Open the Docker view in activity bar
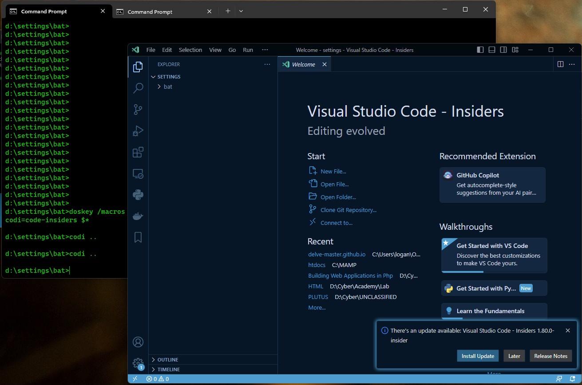Image resolution: width=582 pixels, height=385 pixels. [138, 216]
